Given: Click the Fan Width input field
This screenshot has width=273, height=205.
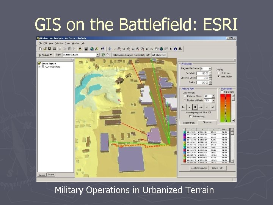Looking at the screenshot, I should click(x=202, y=73).
